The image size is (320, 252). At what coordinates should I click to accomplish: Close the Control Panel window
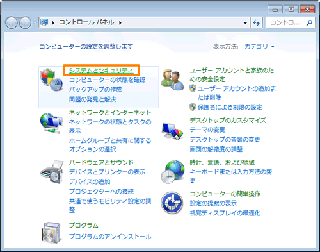tap(307, 10)
